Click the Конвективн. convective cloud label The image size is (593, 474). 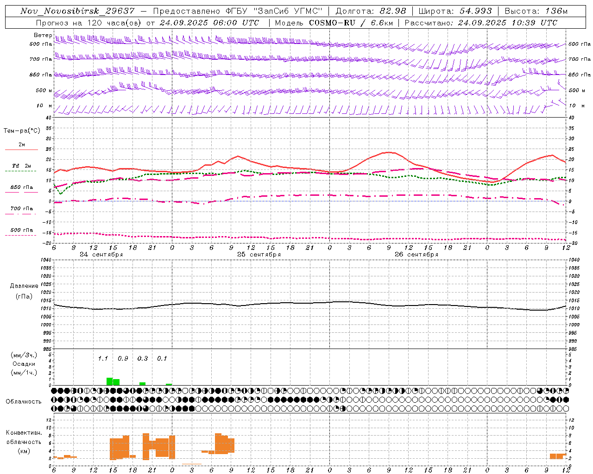24,433
